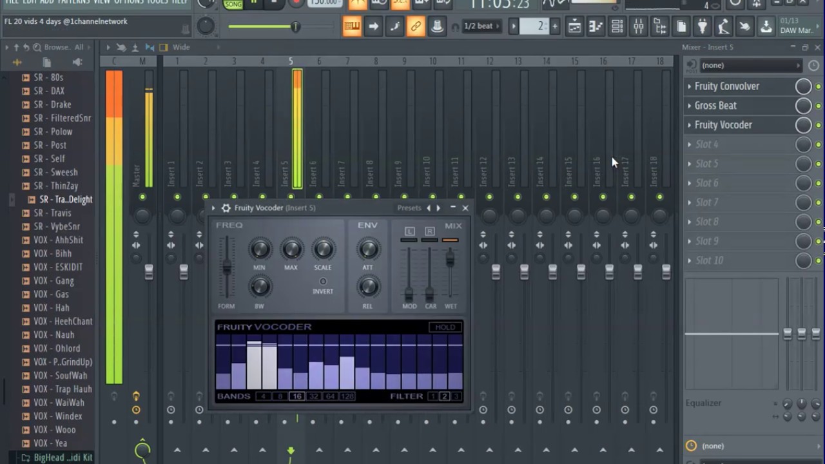825x464 pixels.
Task: Select 32 bands in Fruity Vocoder
Action: click(x=314, y=396)
